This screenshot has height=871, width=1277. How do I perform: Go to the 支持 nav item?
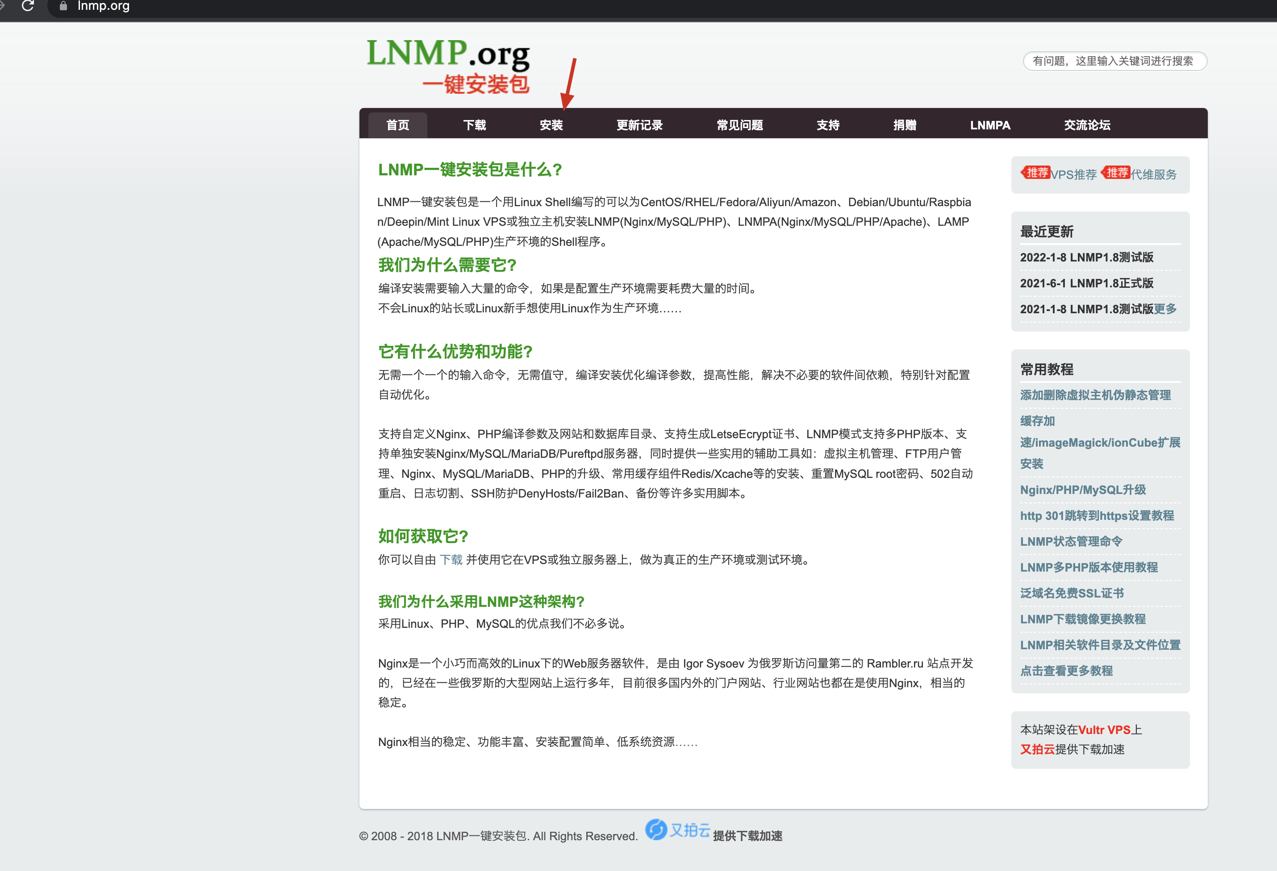coord(827,125)
